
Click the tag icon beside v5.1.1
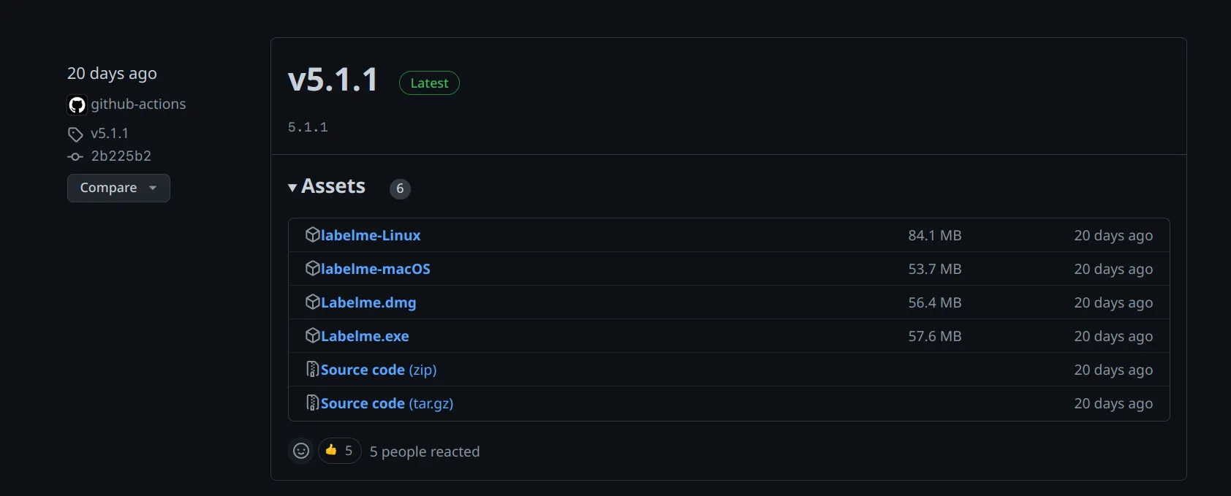click(x=75, y=134)
